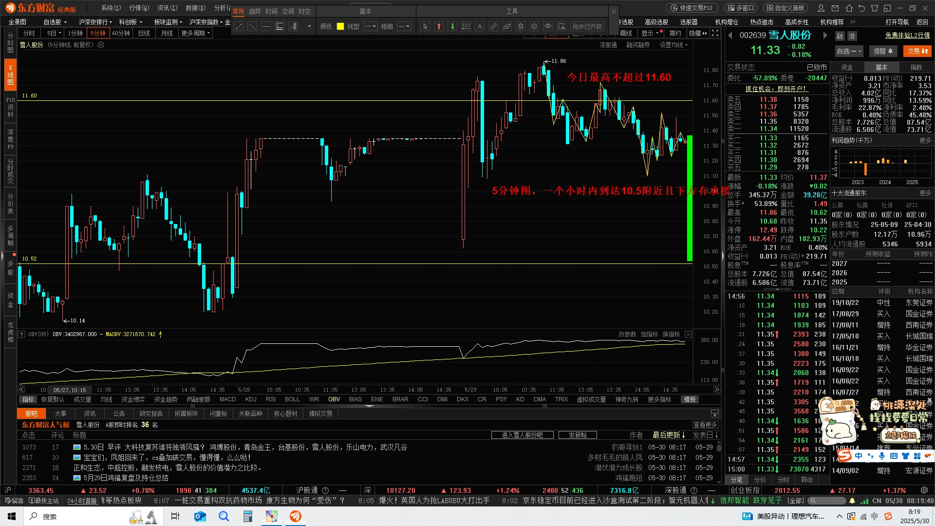
Task: Open Outlook from taskbar
Action: [200, 516]
